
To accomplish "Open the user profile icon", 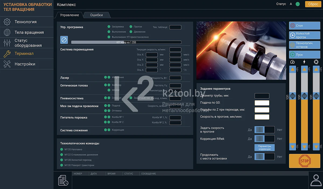I will coord(316,180).
